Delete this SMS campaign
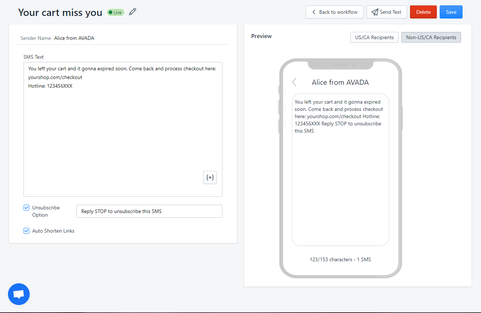 [423, 12]
